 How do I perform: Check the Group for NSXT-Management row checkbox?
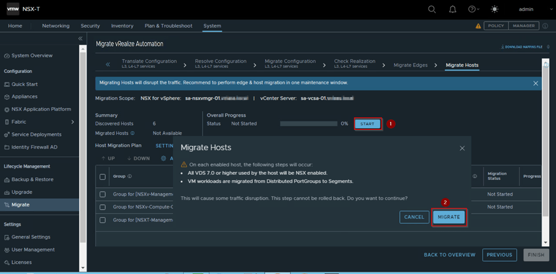coord(103,220)
